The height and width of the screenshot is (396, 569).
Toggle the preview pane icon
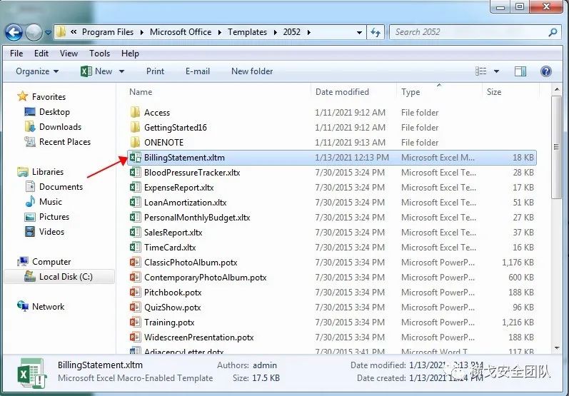[x=520, y=71]
